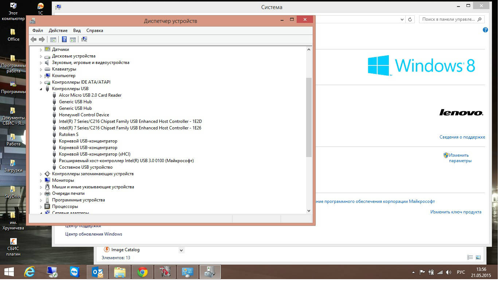The height and width of the screenshot is (285, 500).
Task: Select the Rutoken S device
Action: click(69, 135)
